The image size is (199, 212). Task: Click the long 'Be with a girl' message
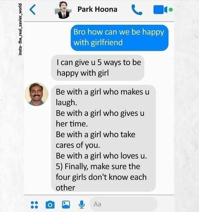point(103,138)
